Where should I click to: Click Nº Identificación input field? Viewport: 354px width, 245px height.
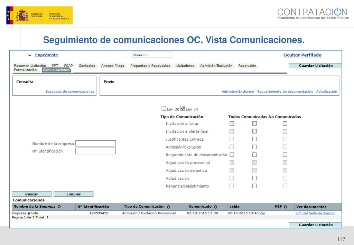point(95,151)
